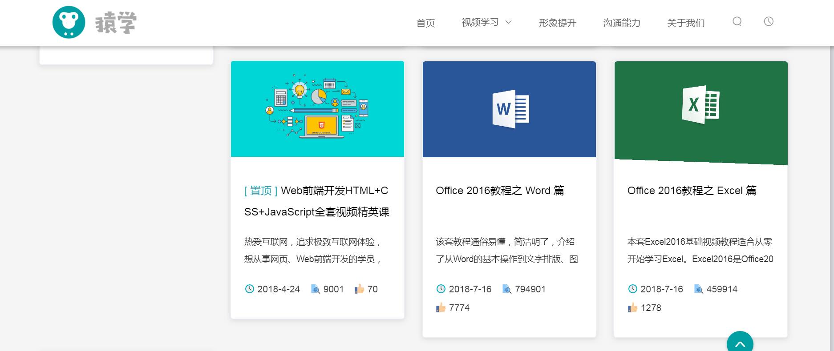Select 沟通能力 in the navigation
Screen dimensions: 834x351
pyautogui.click(x=622, y=23)
